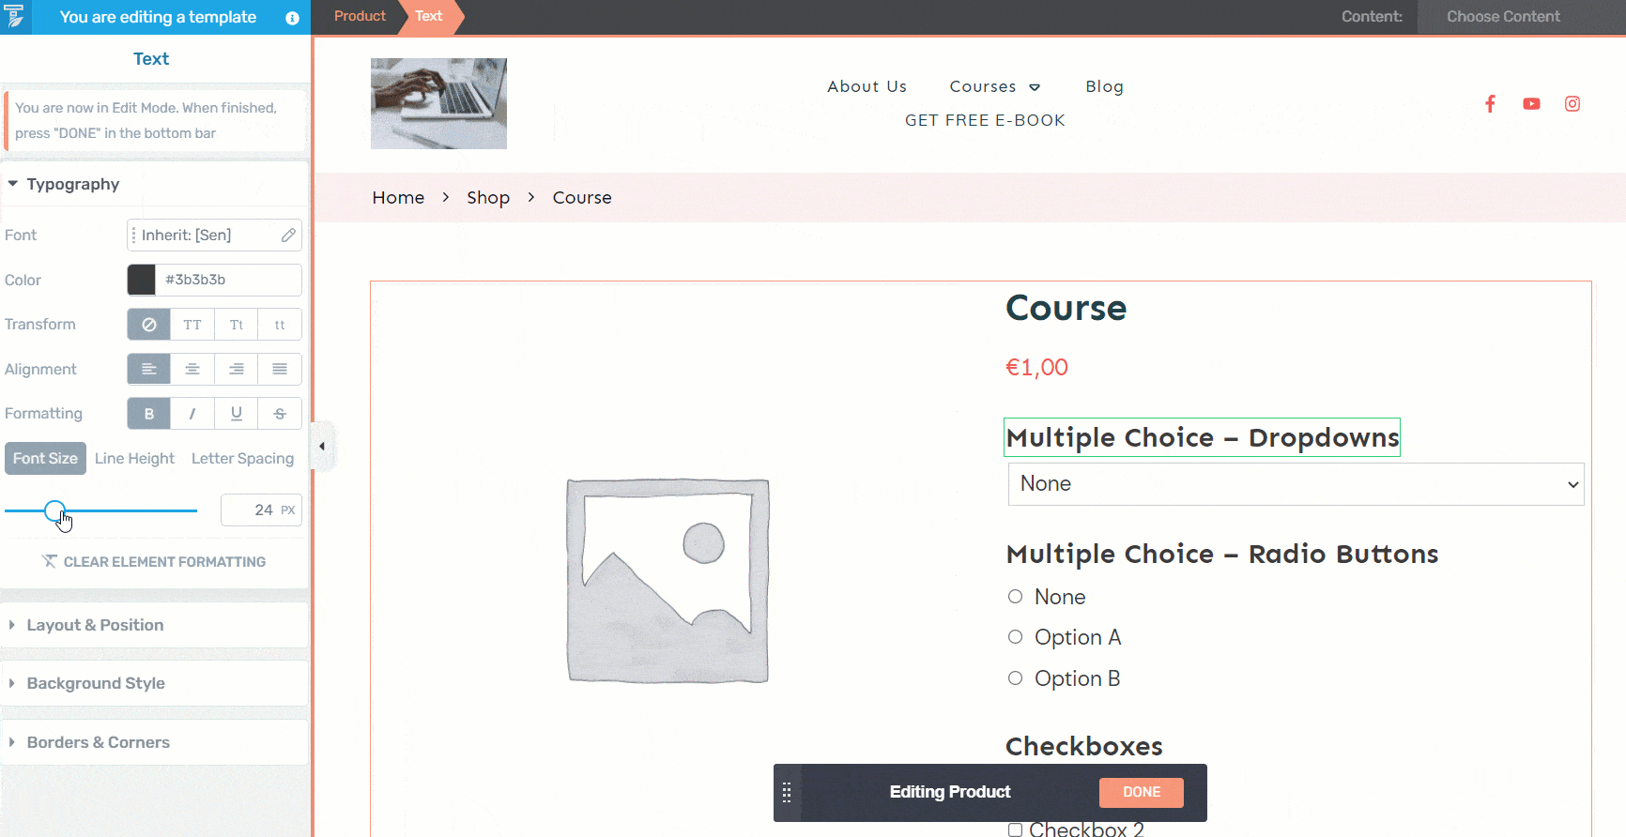The image size is (1626, 837).
Task: Select uppercase TT text transform
Action: pyautogui.click(x=192, y=325)
